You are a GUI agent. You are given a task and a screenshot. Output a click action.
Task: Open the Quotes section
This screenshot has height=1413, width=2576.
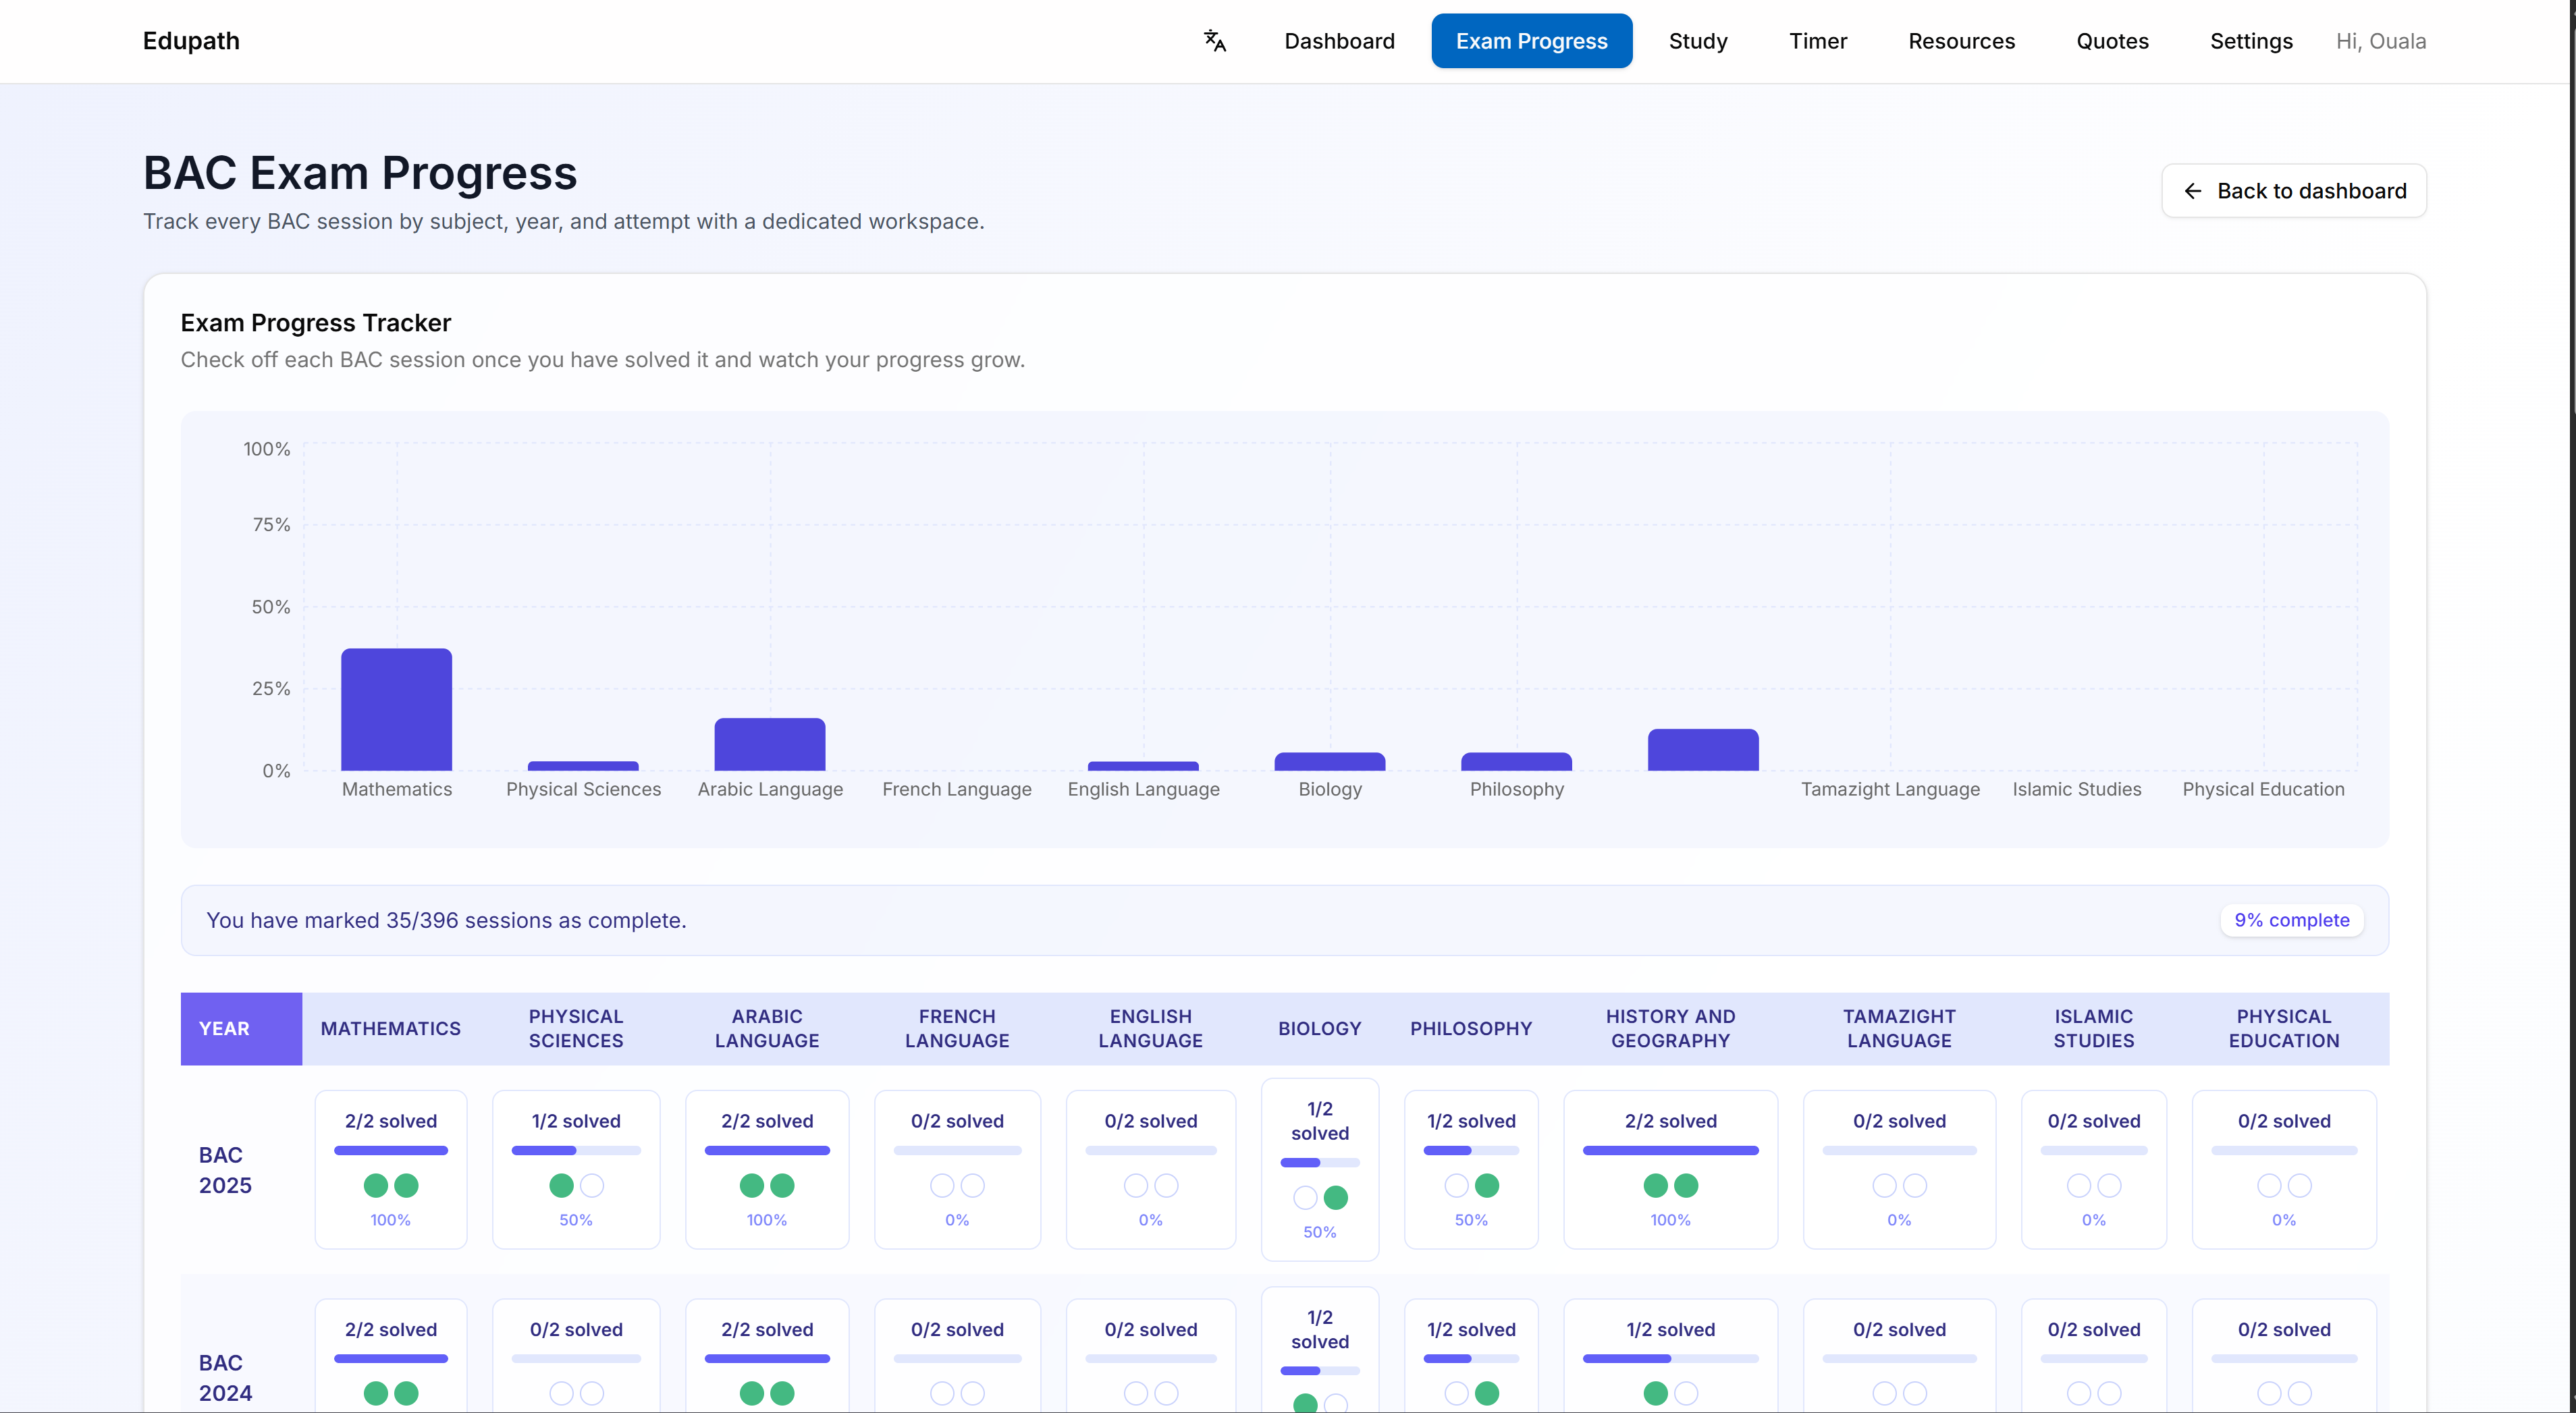tap(2112, 41)
